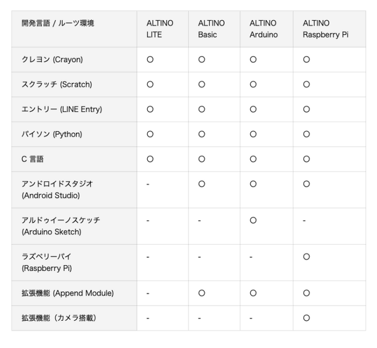
Task: Click Scratch circle under ALTINO Raspberry Pi column
Action: (x=306, y=84)
